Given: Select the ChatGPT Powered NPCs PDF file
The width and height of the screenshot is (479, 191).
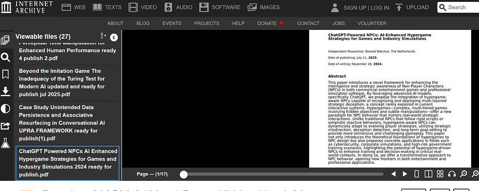Looking at the screenshot, I should click(x=67, y=163).
